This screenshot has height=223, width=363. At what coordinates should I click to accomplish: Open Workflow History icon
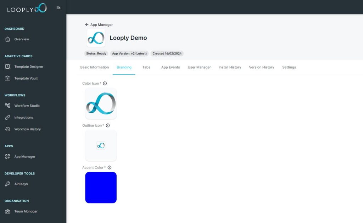tap(8, 129)
